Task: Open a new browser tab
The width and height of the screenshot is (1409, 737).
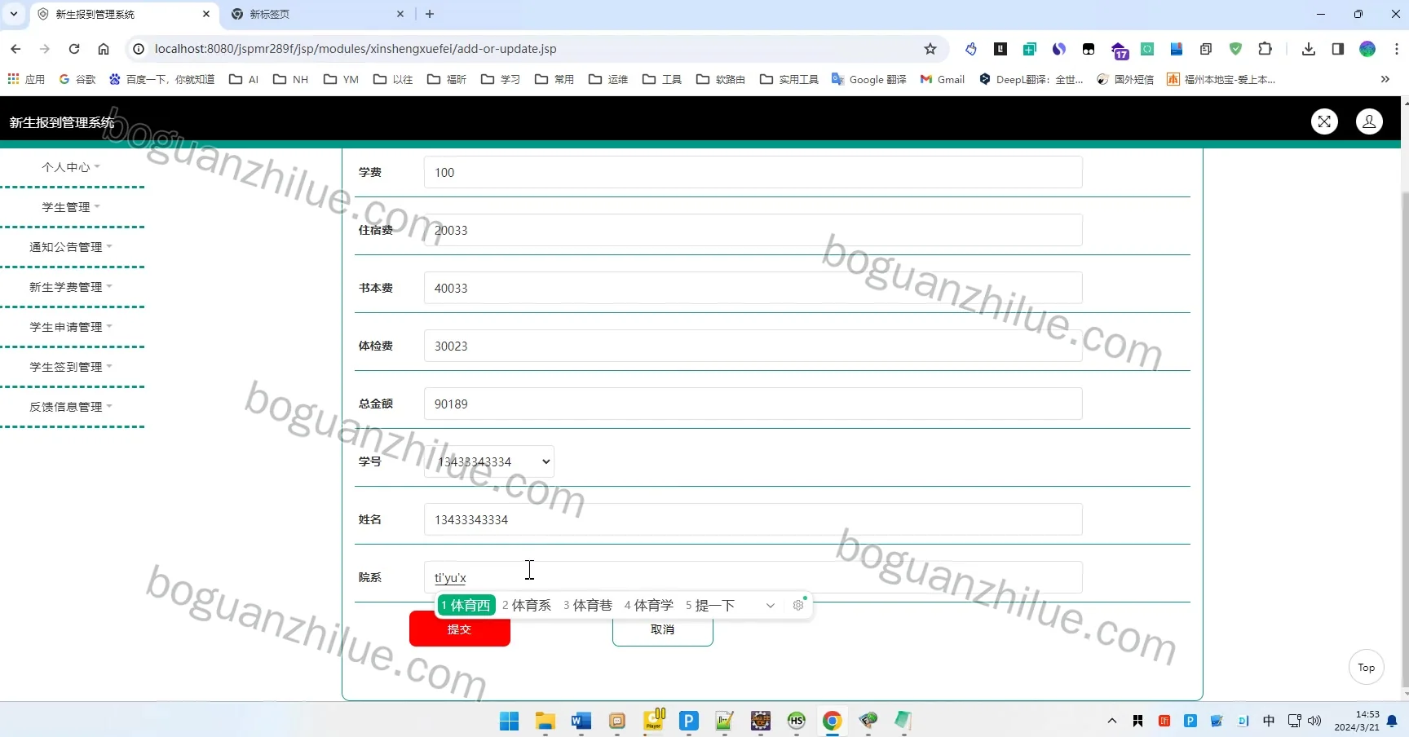Action: click(x=430, y=14)
